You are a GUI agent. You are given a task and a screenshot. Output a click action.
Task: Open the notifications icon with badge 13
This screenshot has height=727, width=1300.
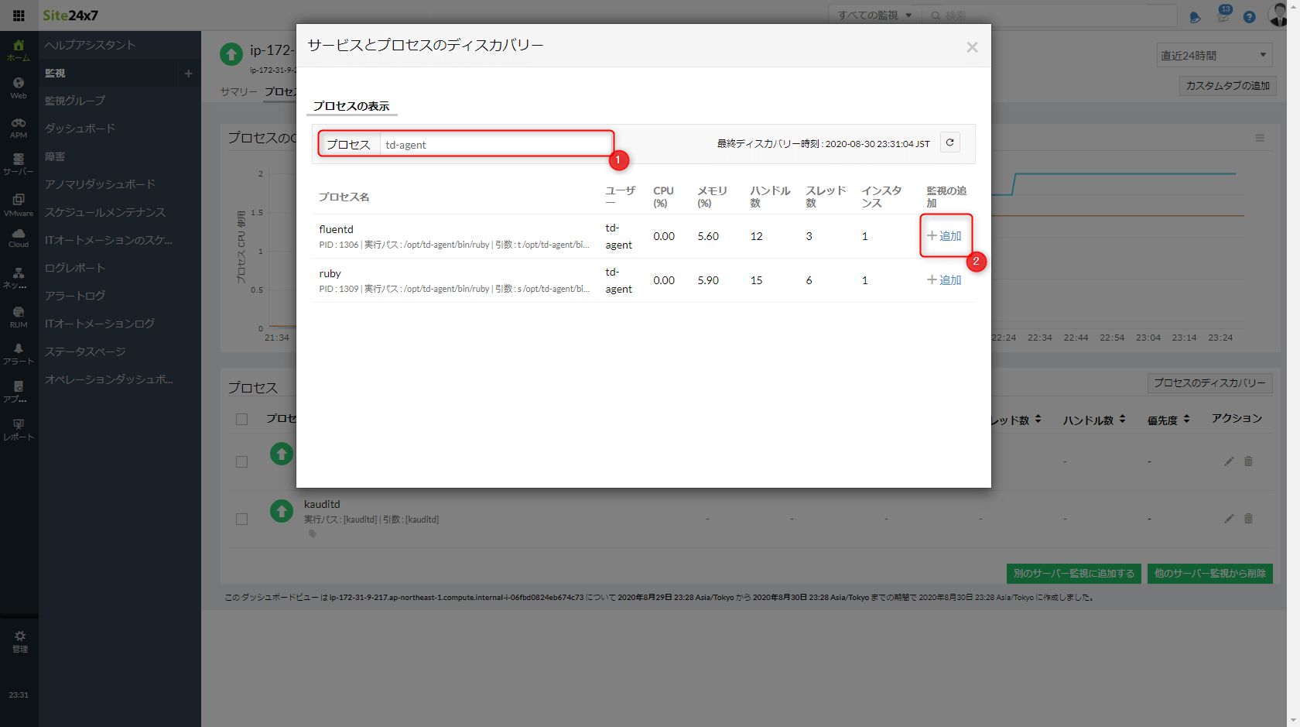click(1223, 14)
